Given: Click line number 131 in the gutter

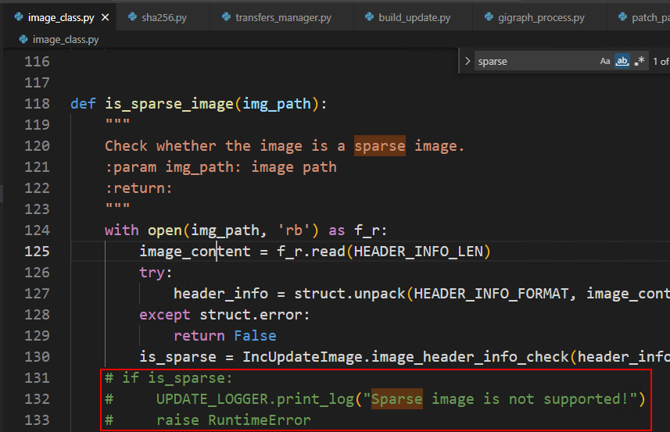Looking at the screenshot, I should pyautogui.click(x=38, y=378).
